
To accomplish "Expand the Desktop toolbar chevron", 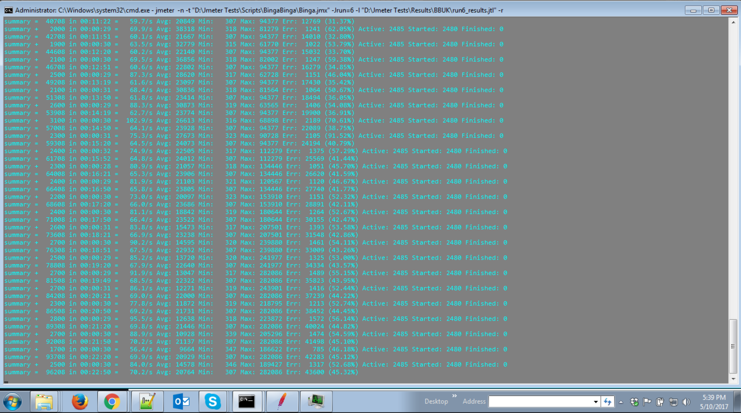I will (x=455, y=396).
